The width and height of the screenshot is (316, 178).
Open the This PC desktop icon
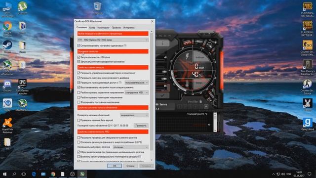click(x=7, y=9)
